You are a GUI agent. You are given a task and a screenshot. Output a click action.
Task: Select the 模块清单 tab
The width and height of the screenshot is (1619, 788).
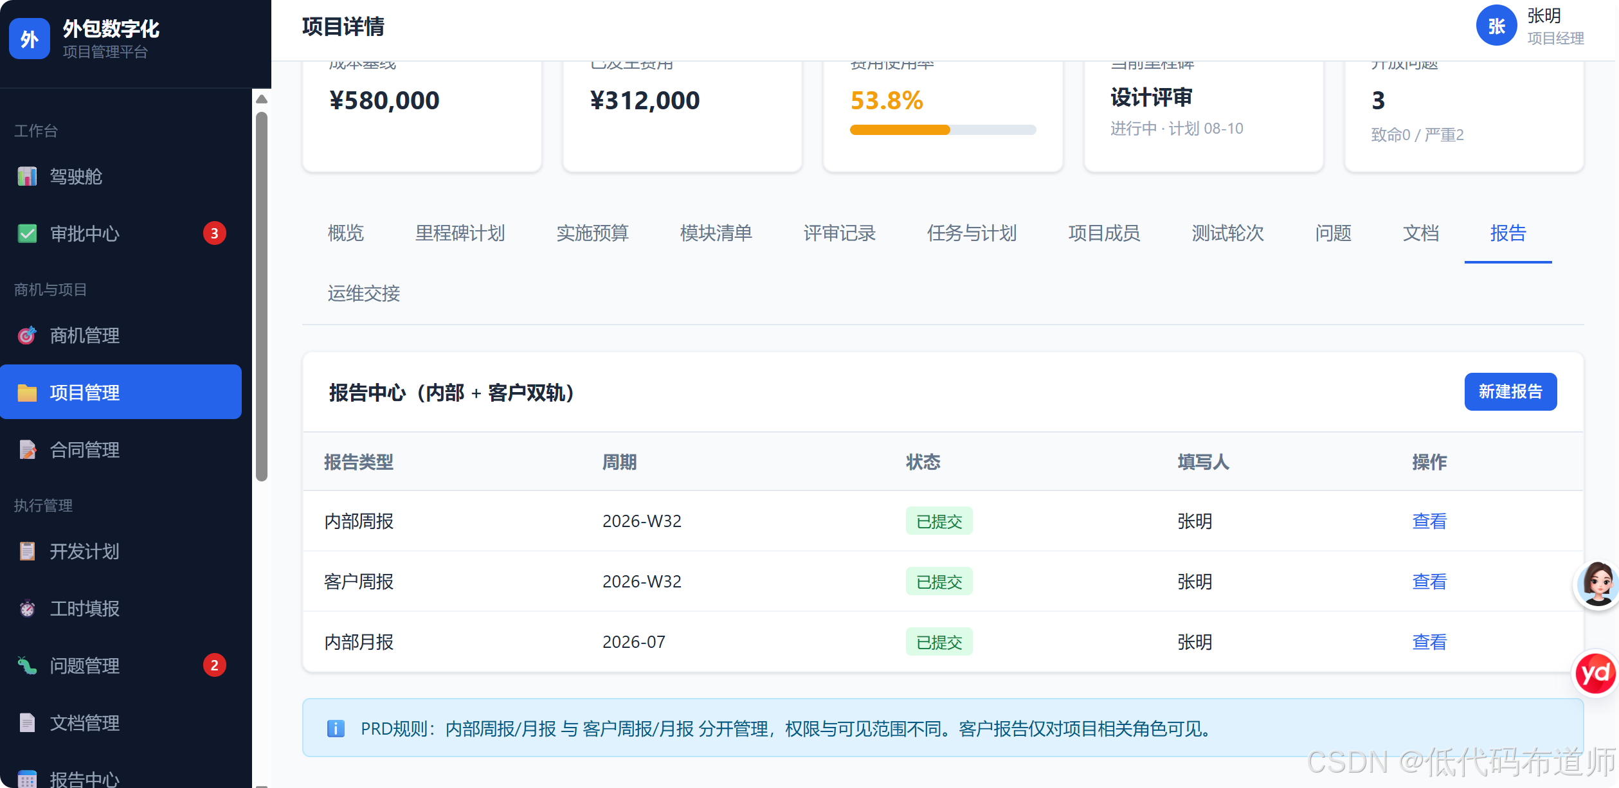[x=716, y=233]
